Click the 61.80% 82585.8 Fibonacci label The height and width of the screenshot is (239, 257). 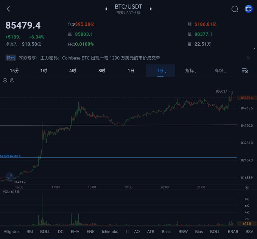10,156
